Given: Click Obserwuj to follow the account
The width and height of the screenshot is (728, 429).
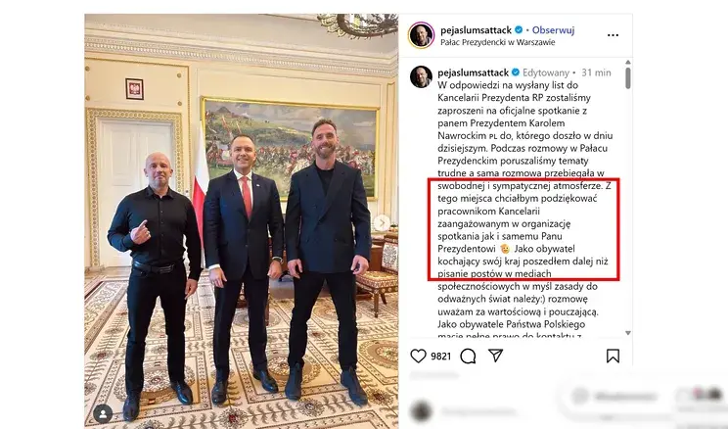Looking at the screenshot, I should tap(553, 30).
